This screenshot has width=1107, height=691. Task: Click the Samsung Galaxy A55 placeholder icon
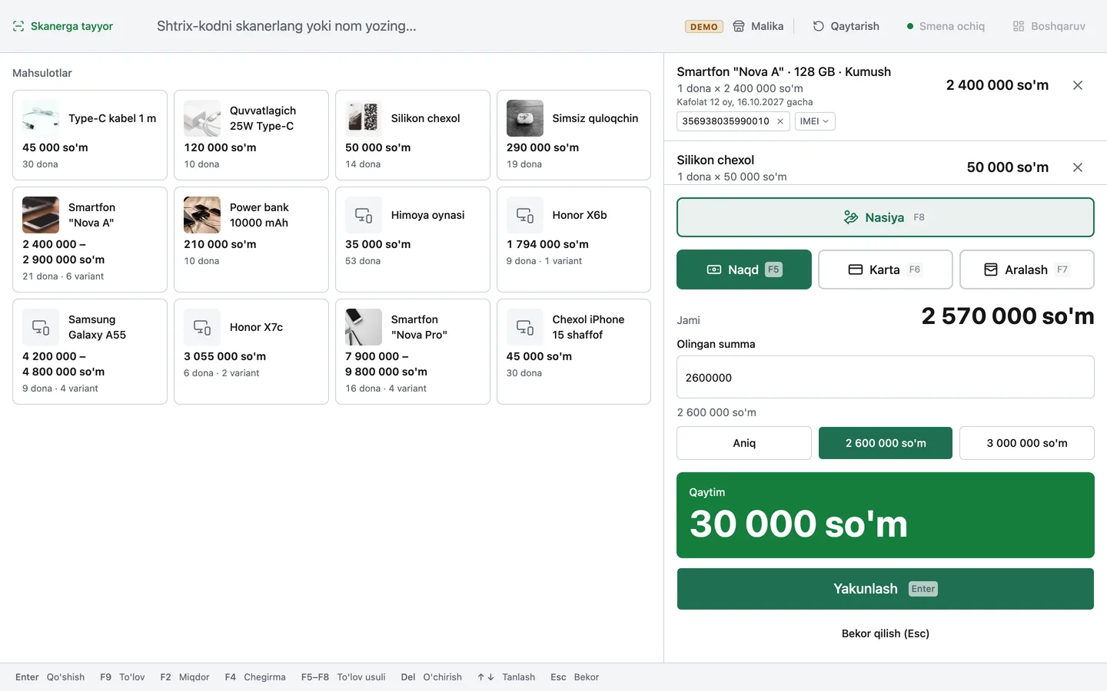tap(41, 327)
